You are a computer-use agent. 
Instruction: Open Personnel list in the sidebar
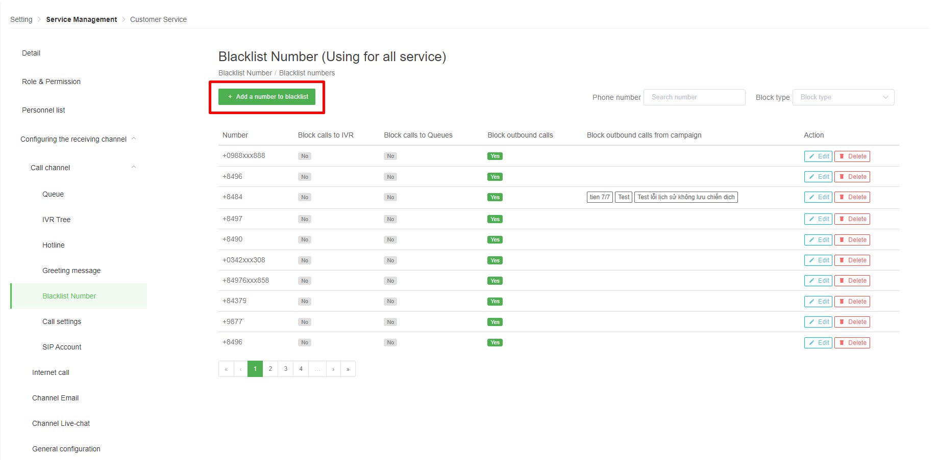click(43, 110)
